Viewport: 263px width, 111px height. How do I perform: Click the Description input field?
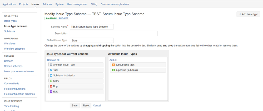click(114, 33)
